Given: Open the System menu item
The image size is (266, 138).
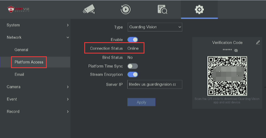Looking at the screenshot, I should pos(13,25).
